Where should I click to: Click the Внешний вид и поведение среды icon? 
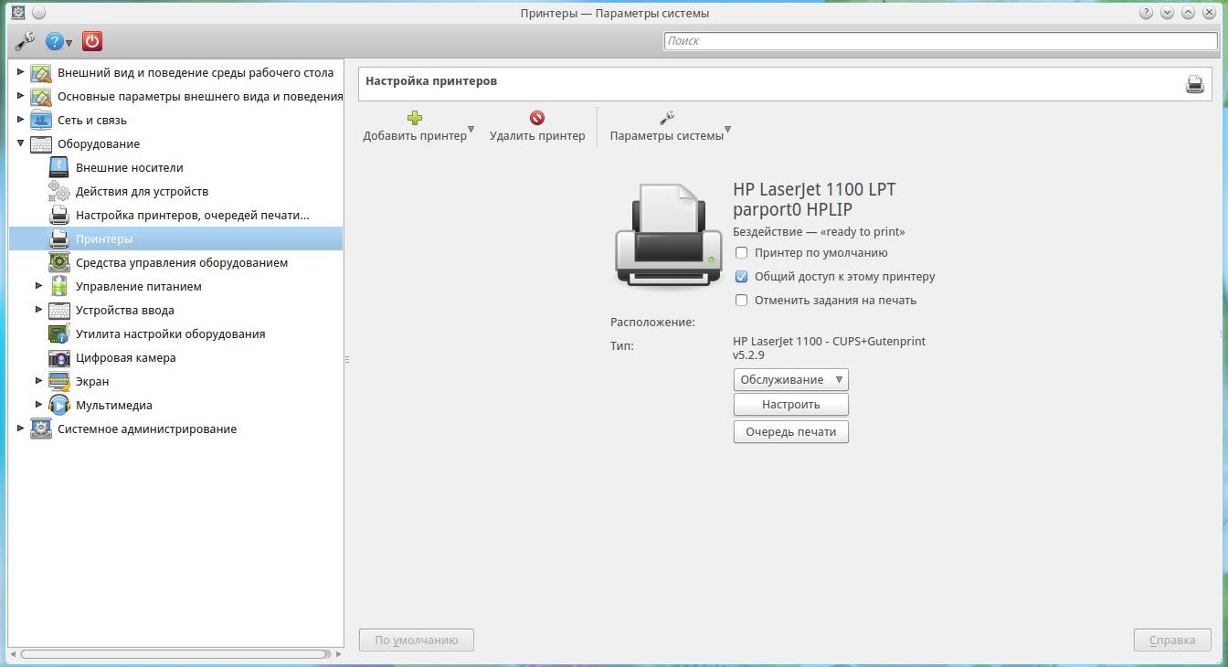click(x=40, y=72)
